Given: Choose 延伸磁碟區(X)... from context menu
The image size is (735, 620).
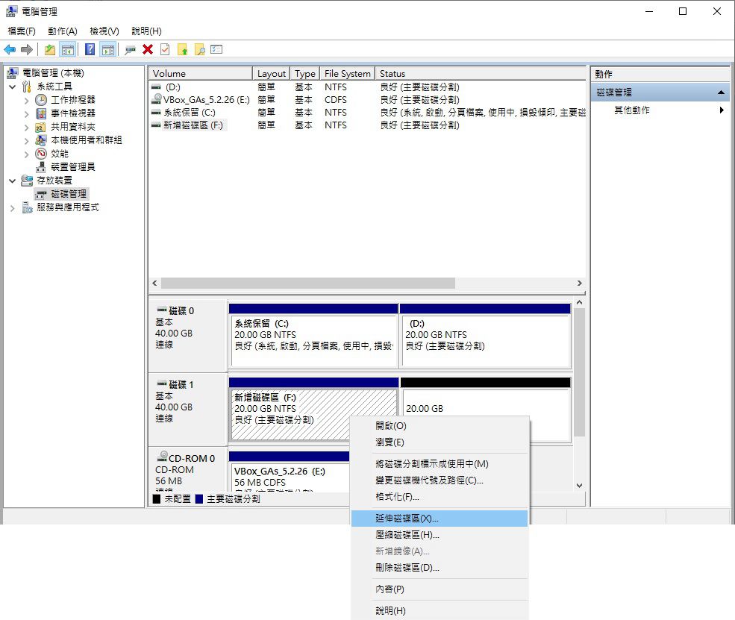Looking at the screenshot, I should (440, 519).
